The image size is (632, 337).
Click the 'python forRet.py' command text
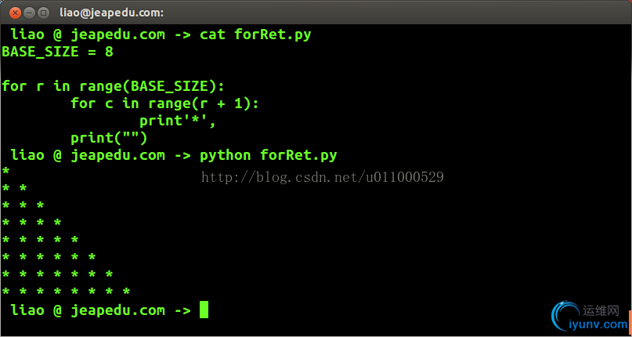(269, 155)
